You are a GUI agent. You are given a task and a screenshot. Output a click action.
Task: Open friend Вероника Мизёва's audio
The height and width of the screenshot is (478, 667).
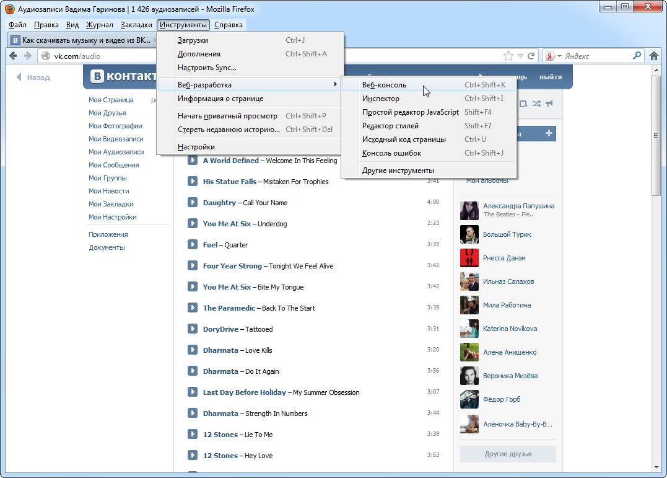click(x=510, y=376)
